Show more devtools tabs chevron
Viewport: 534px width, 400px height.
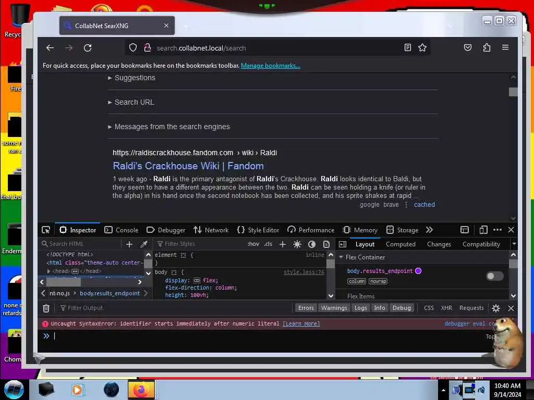point(429,230)
